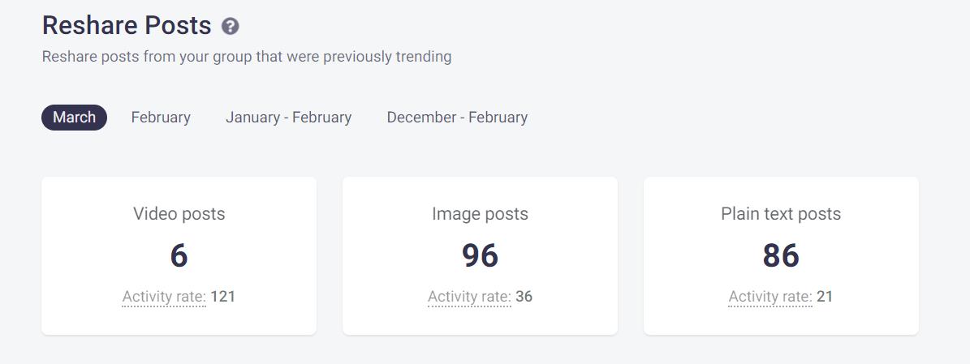970x364 pixels.
Task: Click the activity rate value 121
Action: click(x=223, y=297)
